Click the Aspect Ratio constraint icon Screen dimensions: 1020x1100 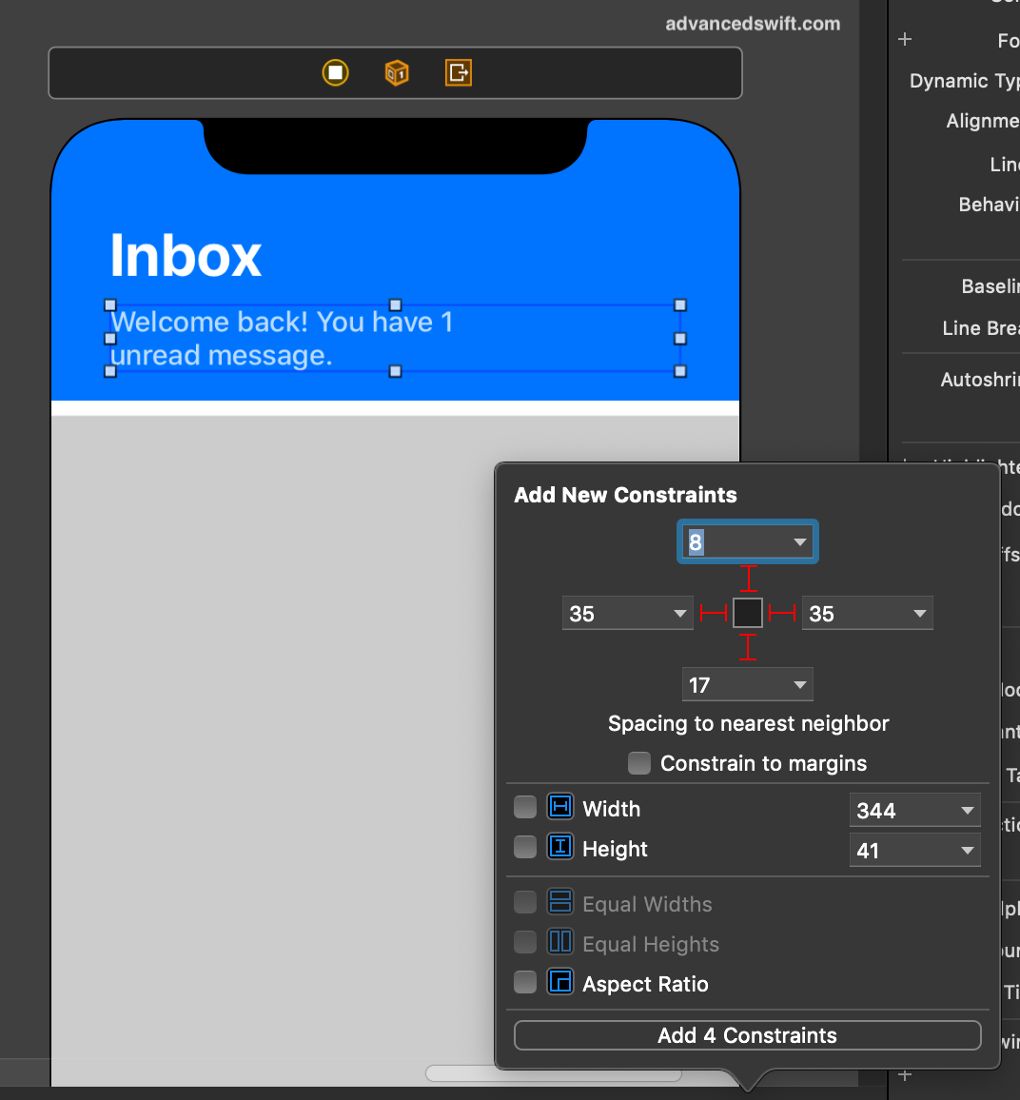click(559, 983)
